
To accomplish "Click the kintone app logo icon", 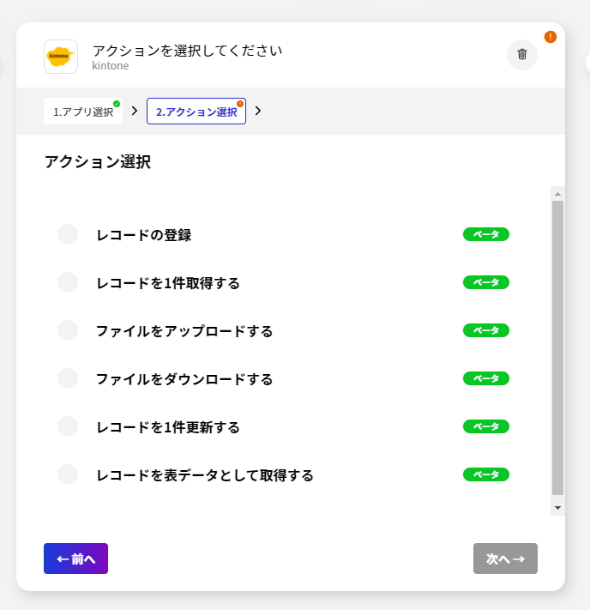I will click(x=61, y=57).
